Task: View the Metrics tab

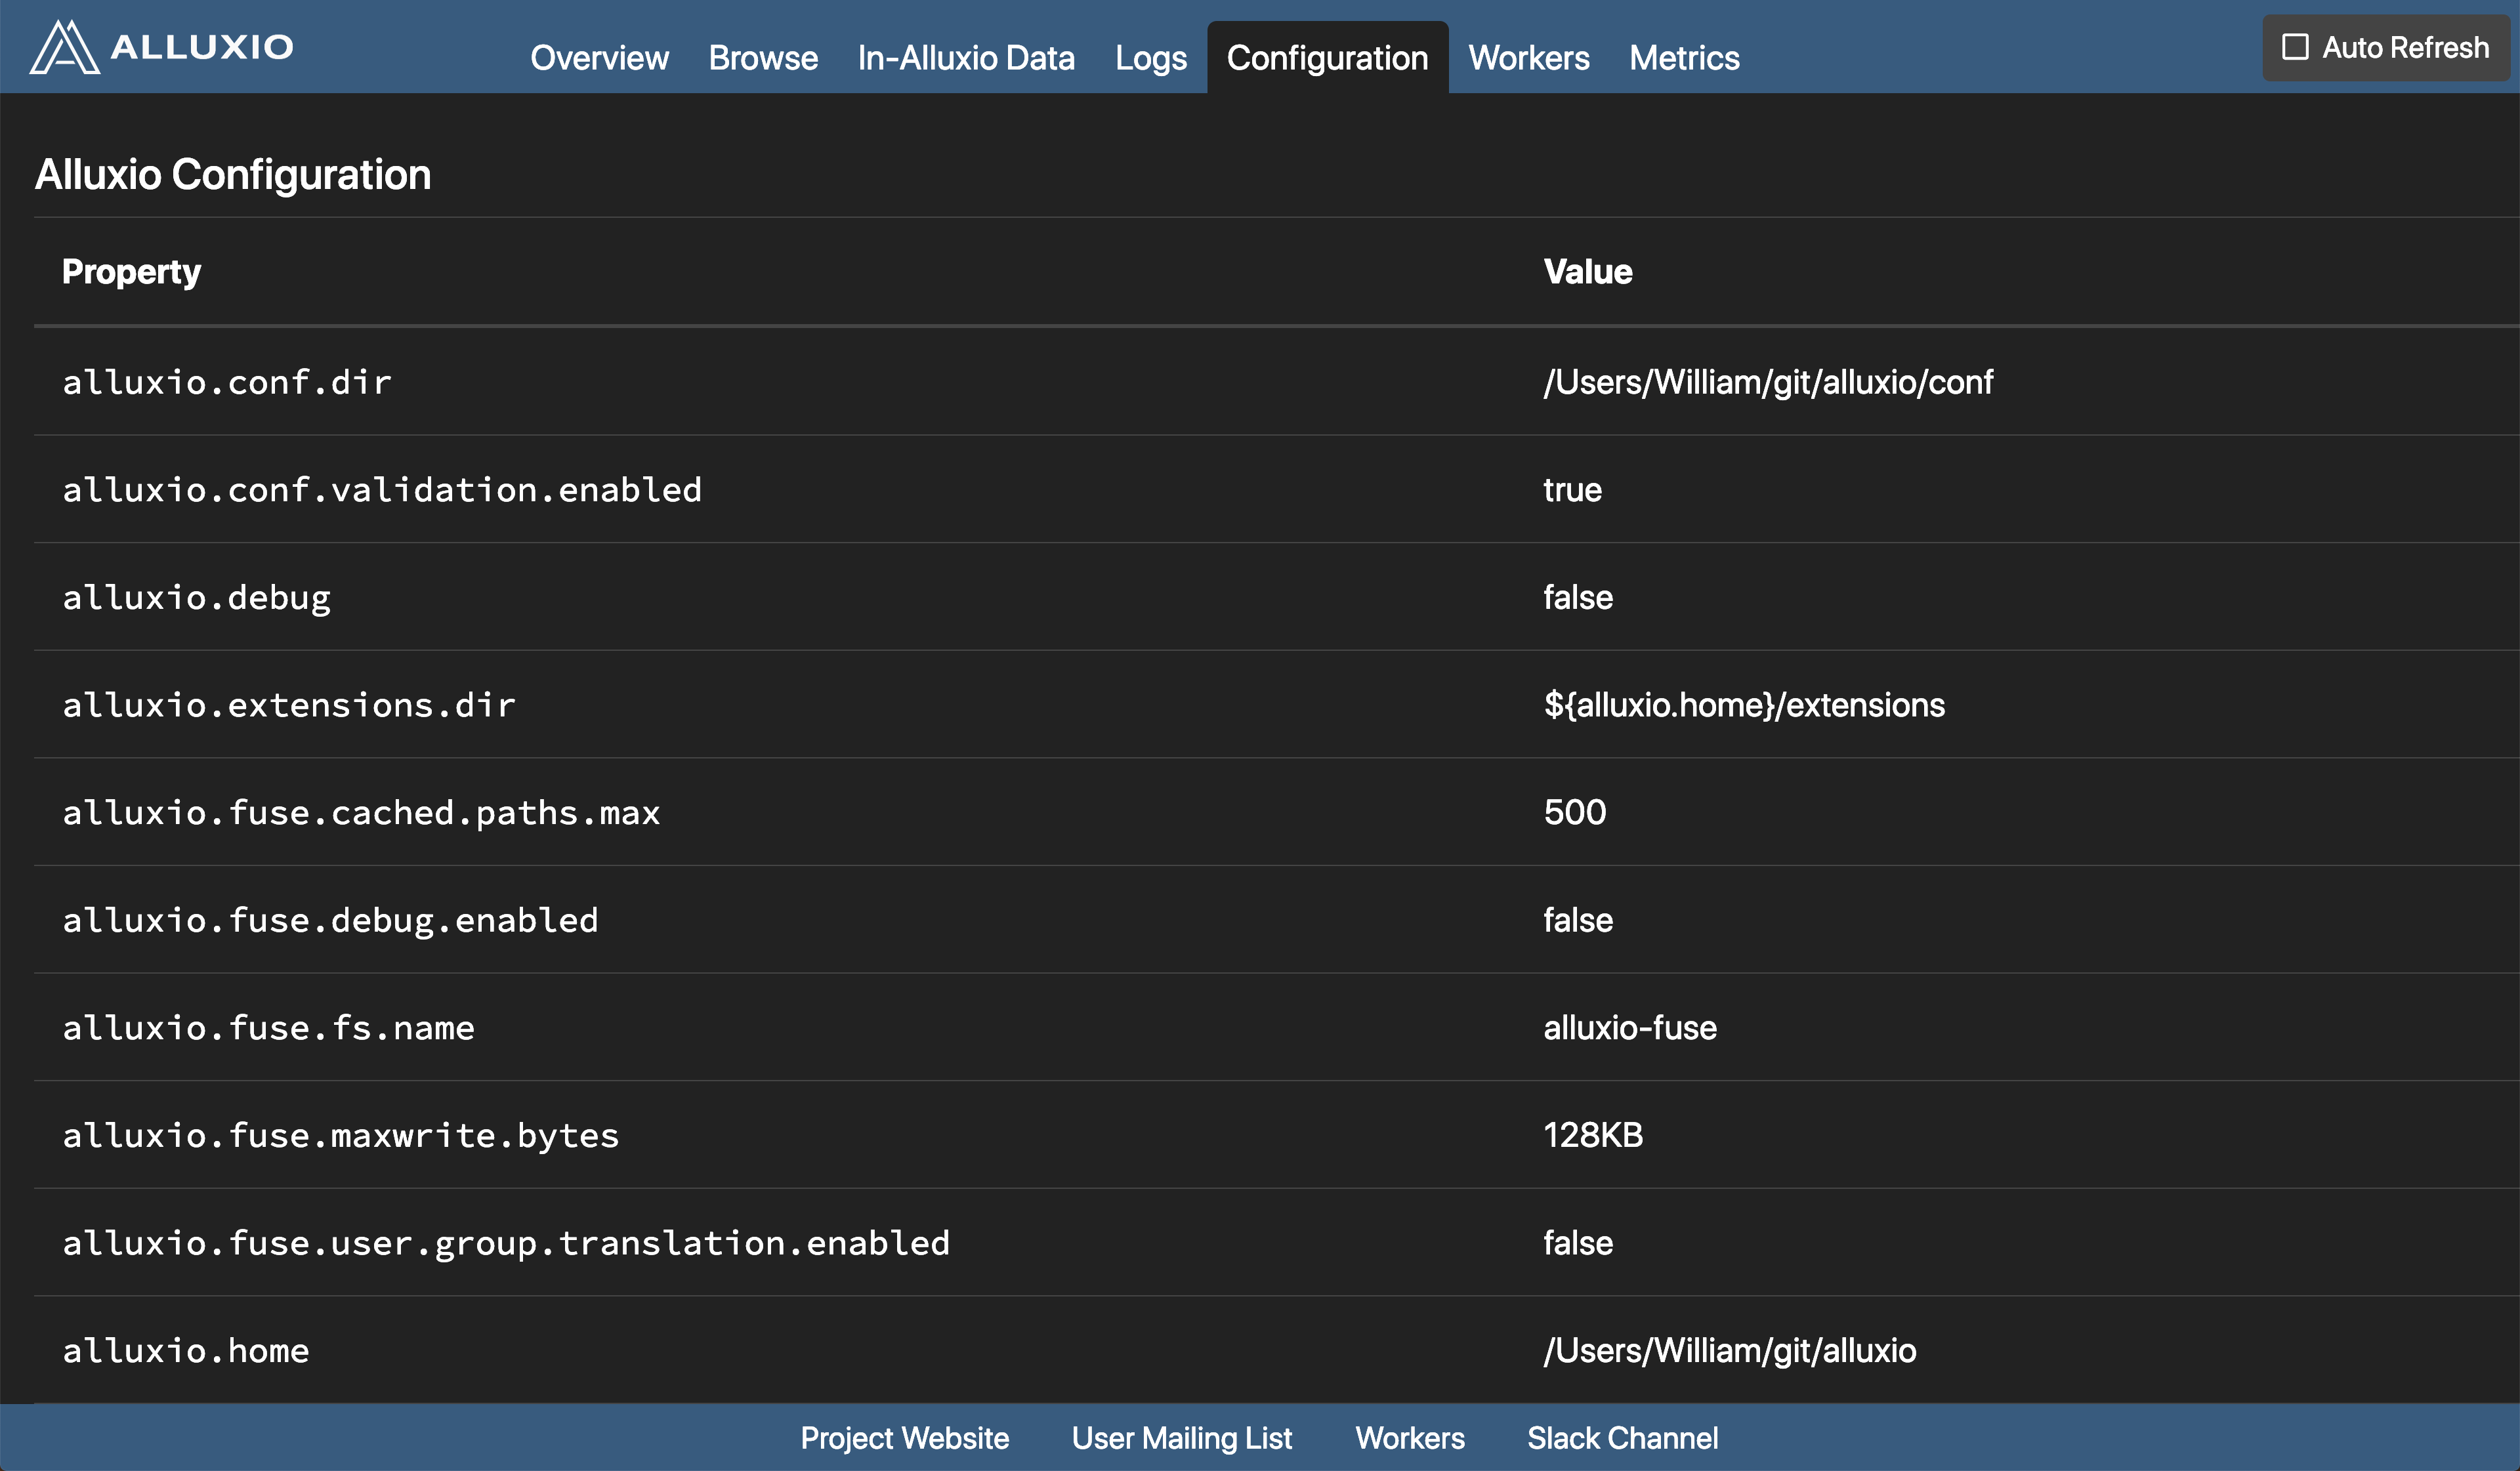Action: [x=1684, y=58]
